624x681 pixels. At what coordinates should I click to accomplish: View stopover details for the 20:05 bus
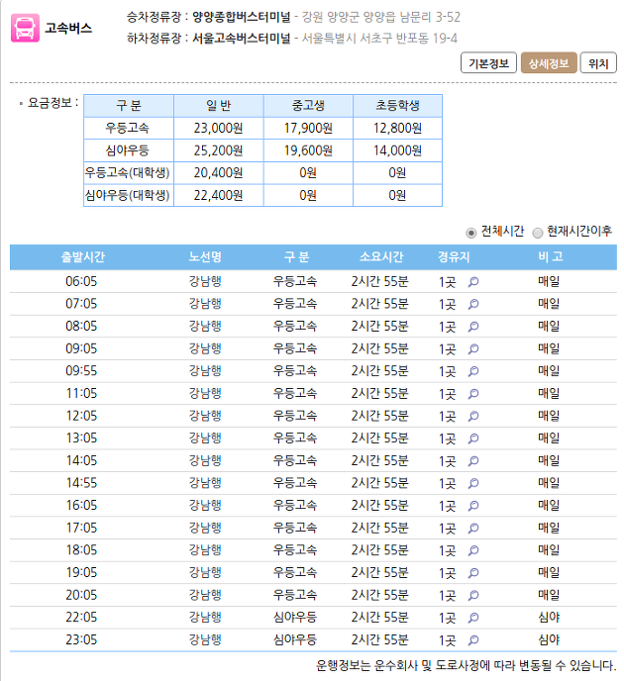pos(473,596)
